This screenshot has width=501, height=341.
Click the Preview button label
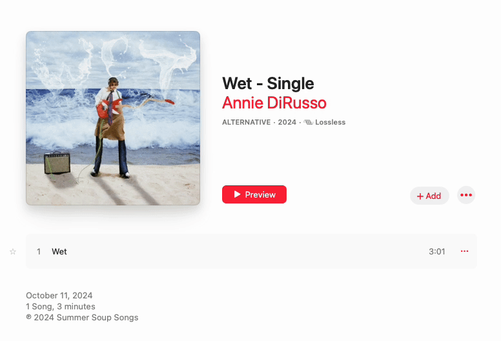pyautogui.click(x=260, y=194)
